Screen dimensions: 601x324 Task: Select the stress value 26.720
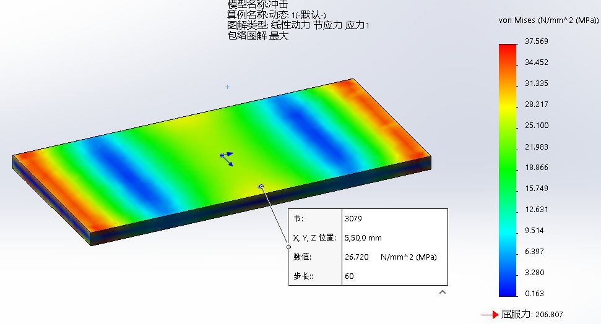click(357, 257)
